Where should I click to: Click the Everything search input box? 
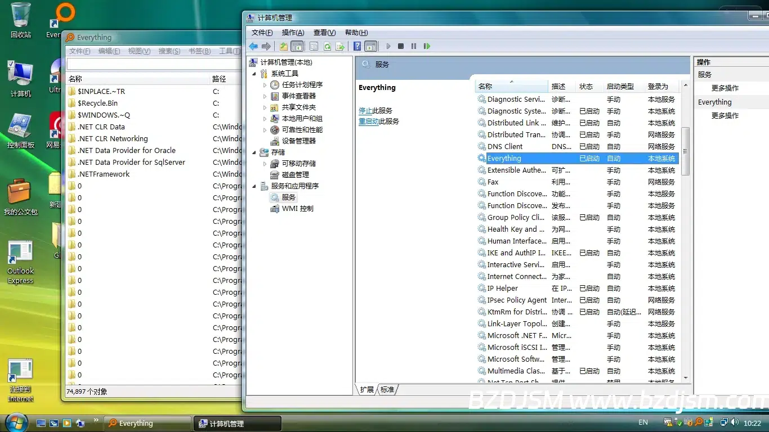[x=153, y=65]
